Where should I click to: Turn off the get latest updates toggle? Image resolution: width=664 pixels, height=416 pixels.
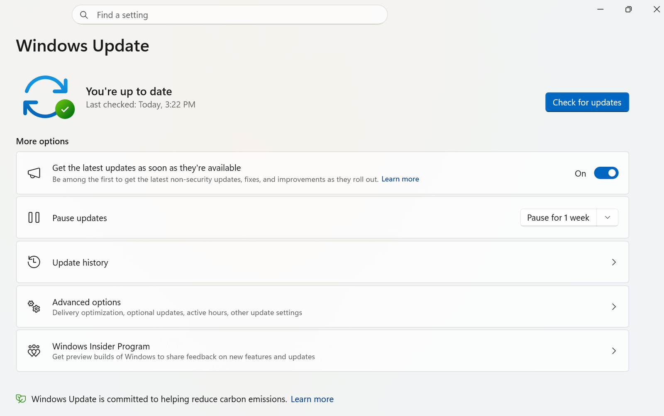[x=606, y=173]
